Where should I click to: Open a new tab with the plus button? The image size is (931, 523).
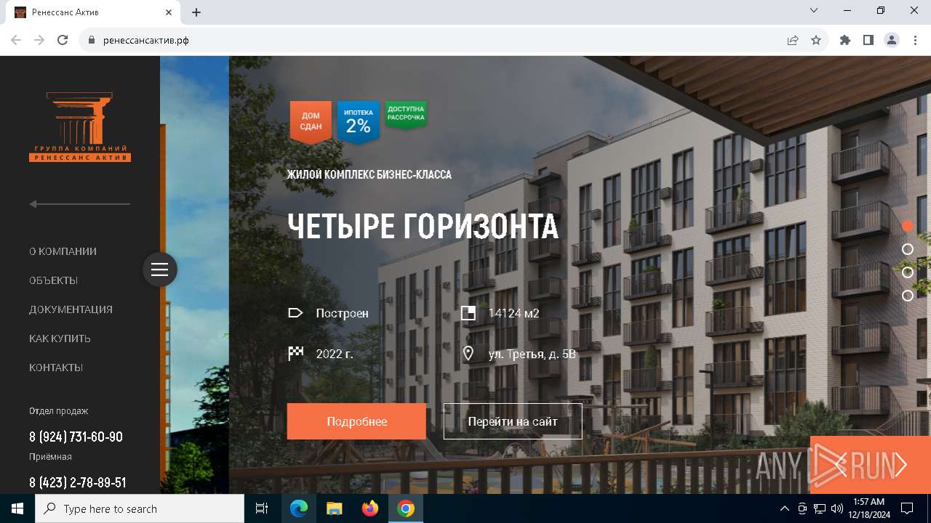(x=196, y=12)
